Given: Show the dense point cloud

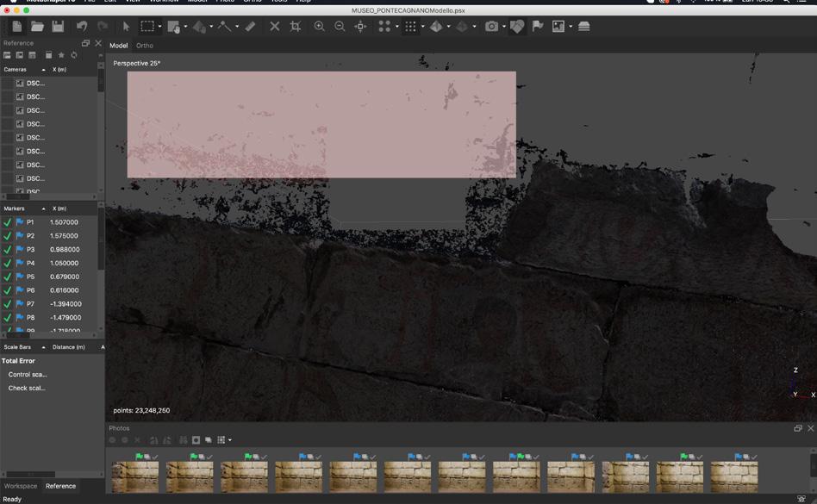Looking at the screenshot, I should coord(410,27).
